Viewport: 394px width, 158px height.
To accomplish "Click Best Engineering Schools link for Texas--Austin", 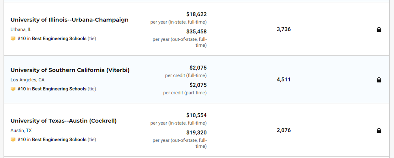I will (x=59, y=140).
